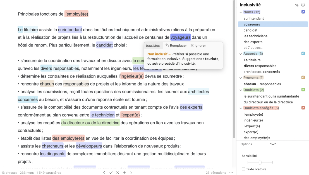Enable the Texte oratoire checkbox

pos(243,169)
